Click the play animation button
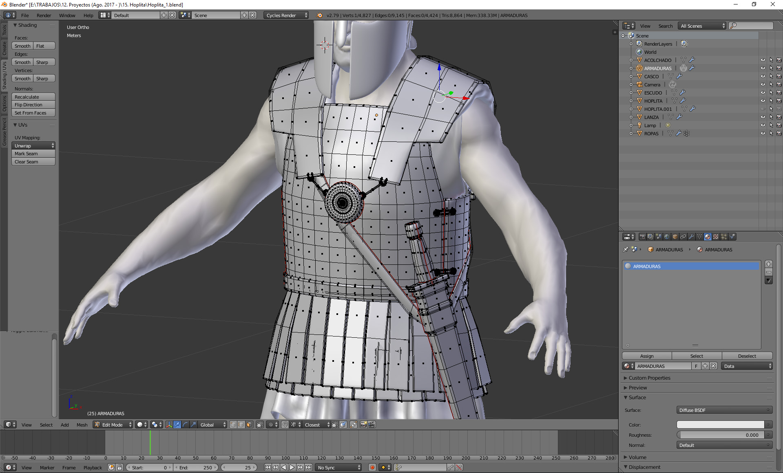 [x=292, y=467]
